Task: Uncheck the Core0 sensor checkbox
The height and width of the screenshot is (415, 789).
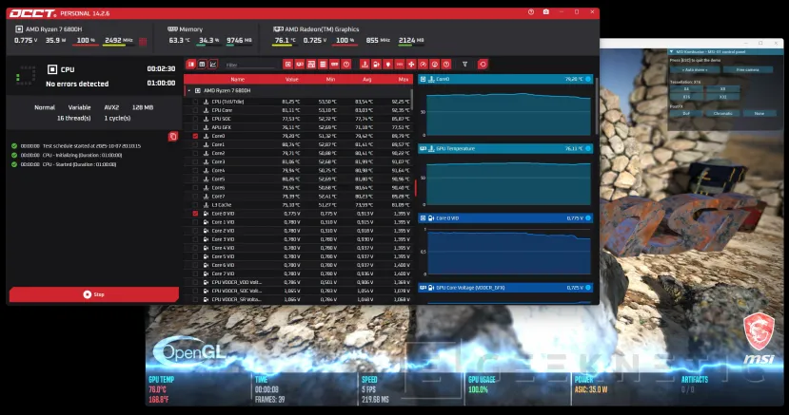Action: 196,136
